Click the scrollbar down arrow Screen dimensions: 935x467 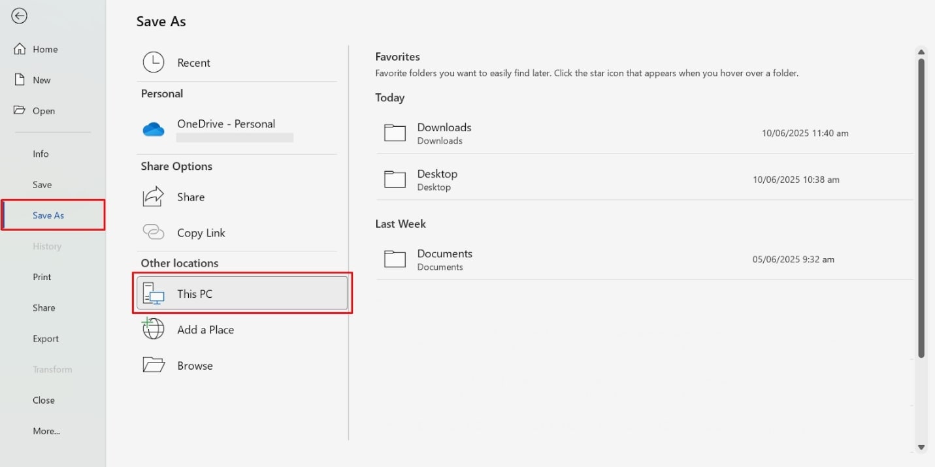click(921, 447)
